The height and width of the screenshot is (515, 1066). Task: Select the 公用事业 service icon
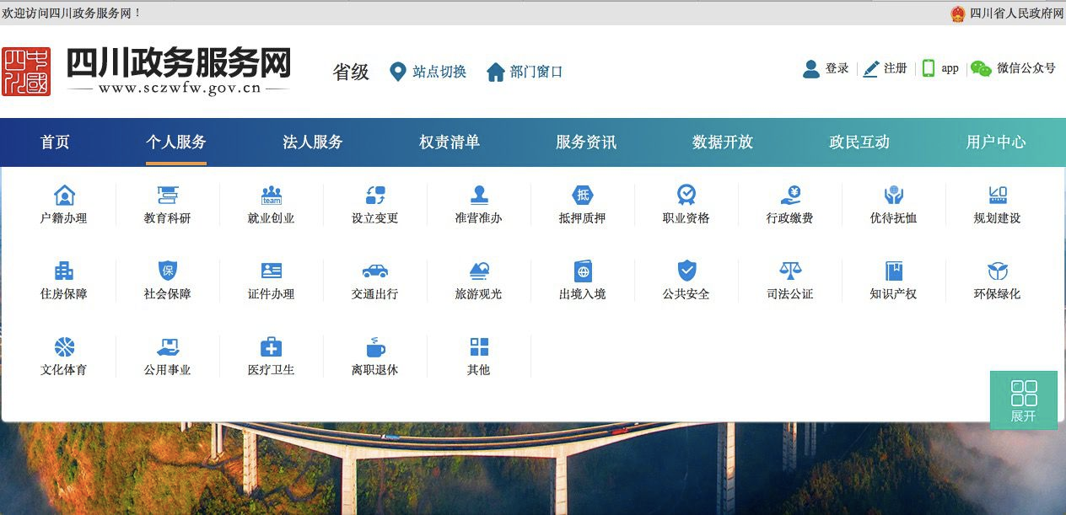pos(168,346)
